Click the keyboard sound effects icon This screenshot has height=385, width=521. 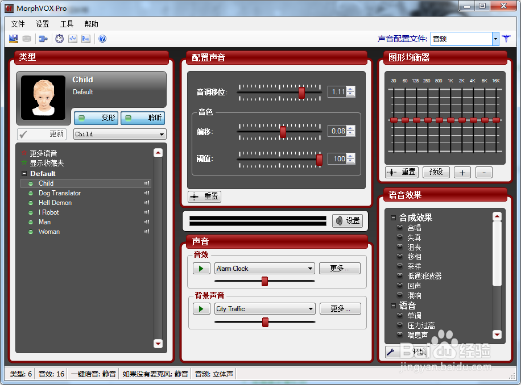click(27, 39)
